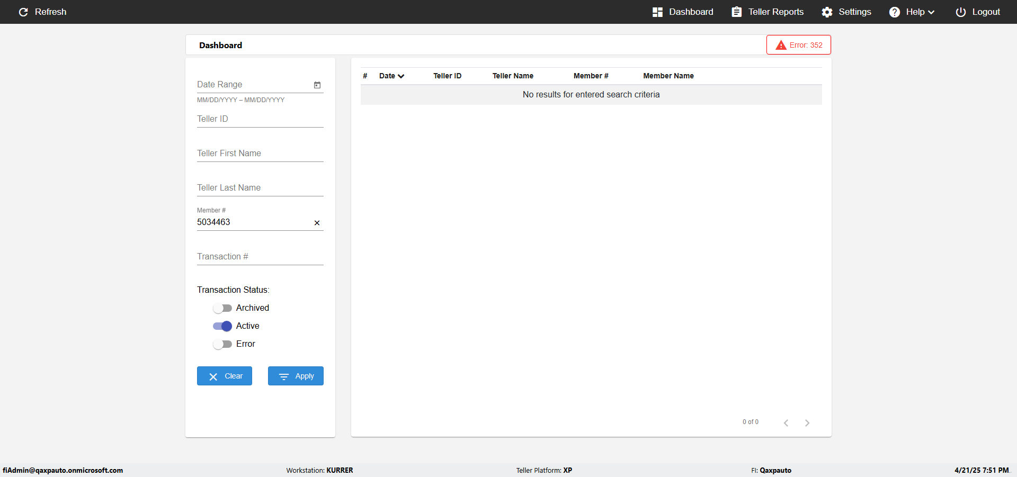
Task: Click the Teller First Name field
Action: coord(260,154)
